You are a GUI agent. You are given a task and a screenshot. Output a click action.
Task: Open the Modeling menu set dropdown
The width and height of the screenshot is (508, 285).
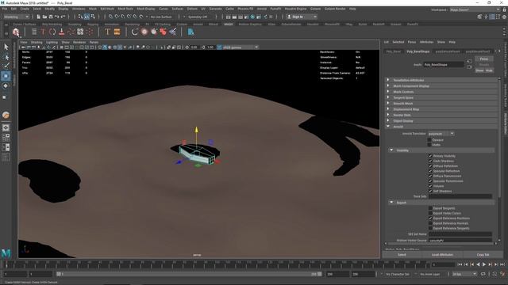(x=16, y=17)
